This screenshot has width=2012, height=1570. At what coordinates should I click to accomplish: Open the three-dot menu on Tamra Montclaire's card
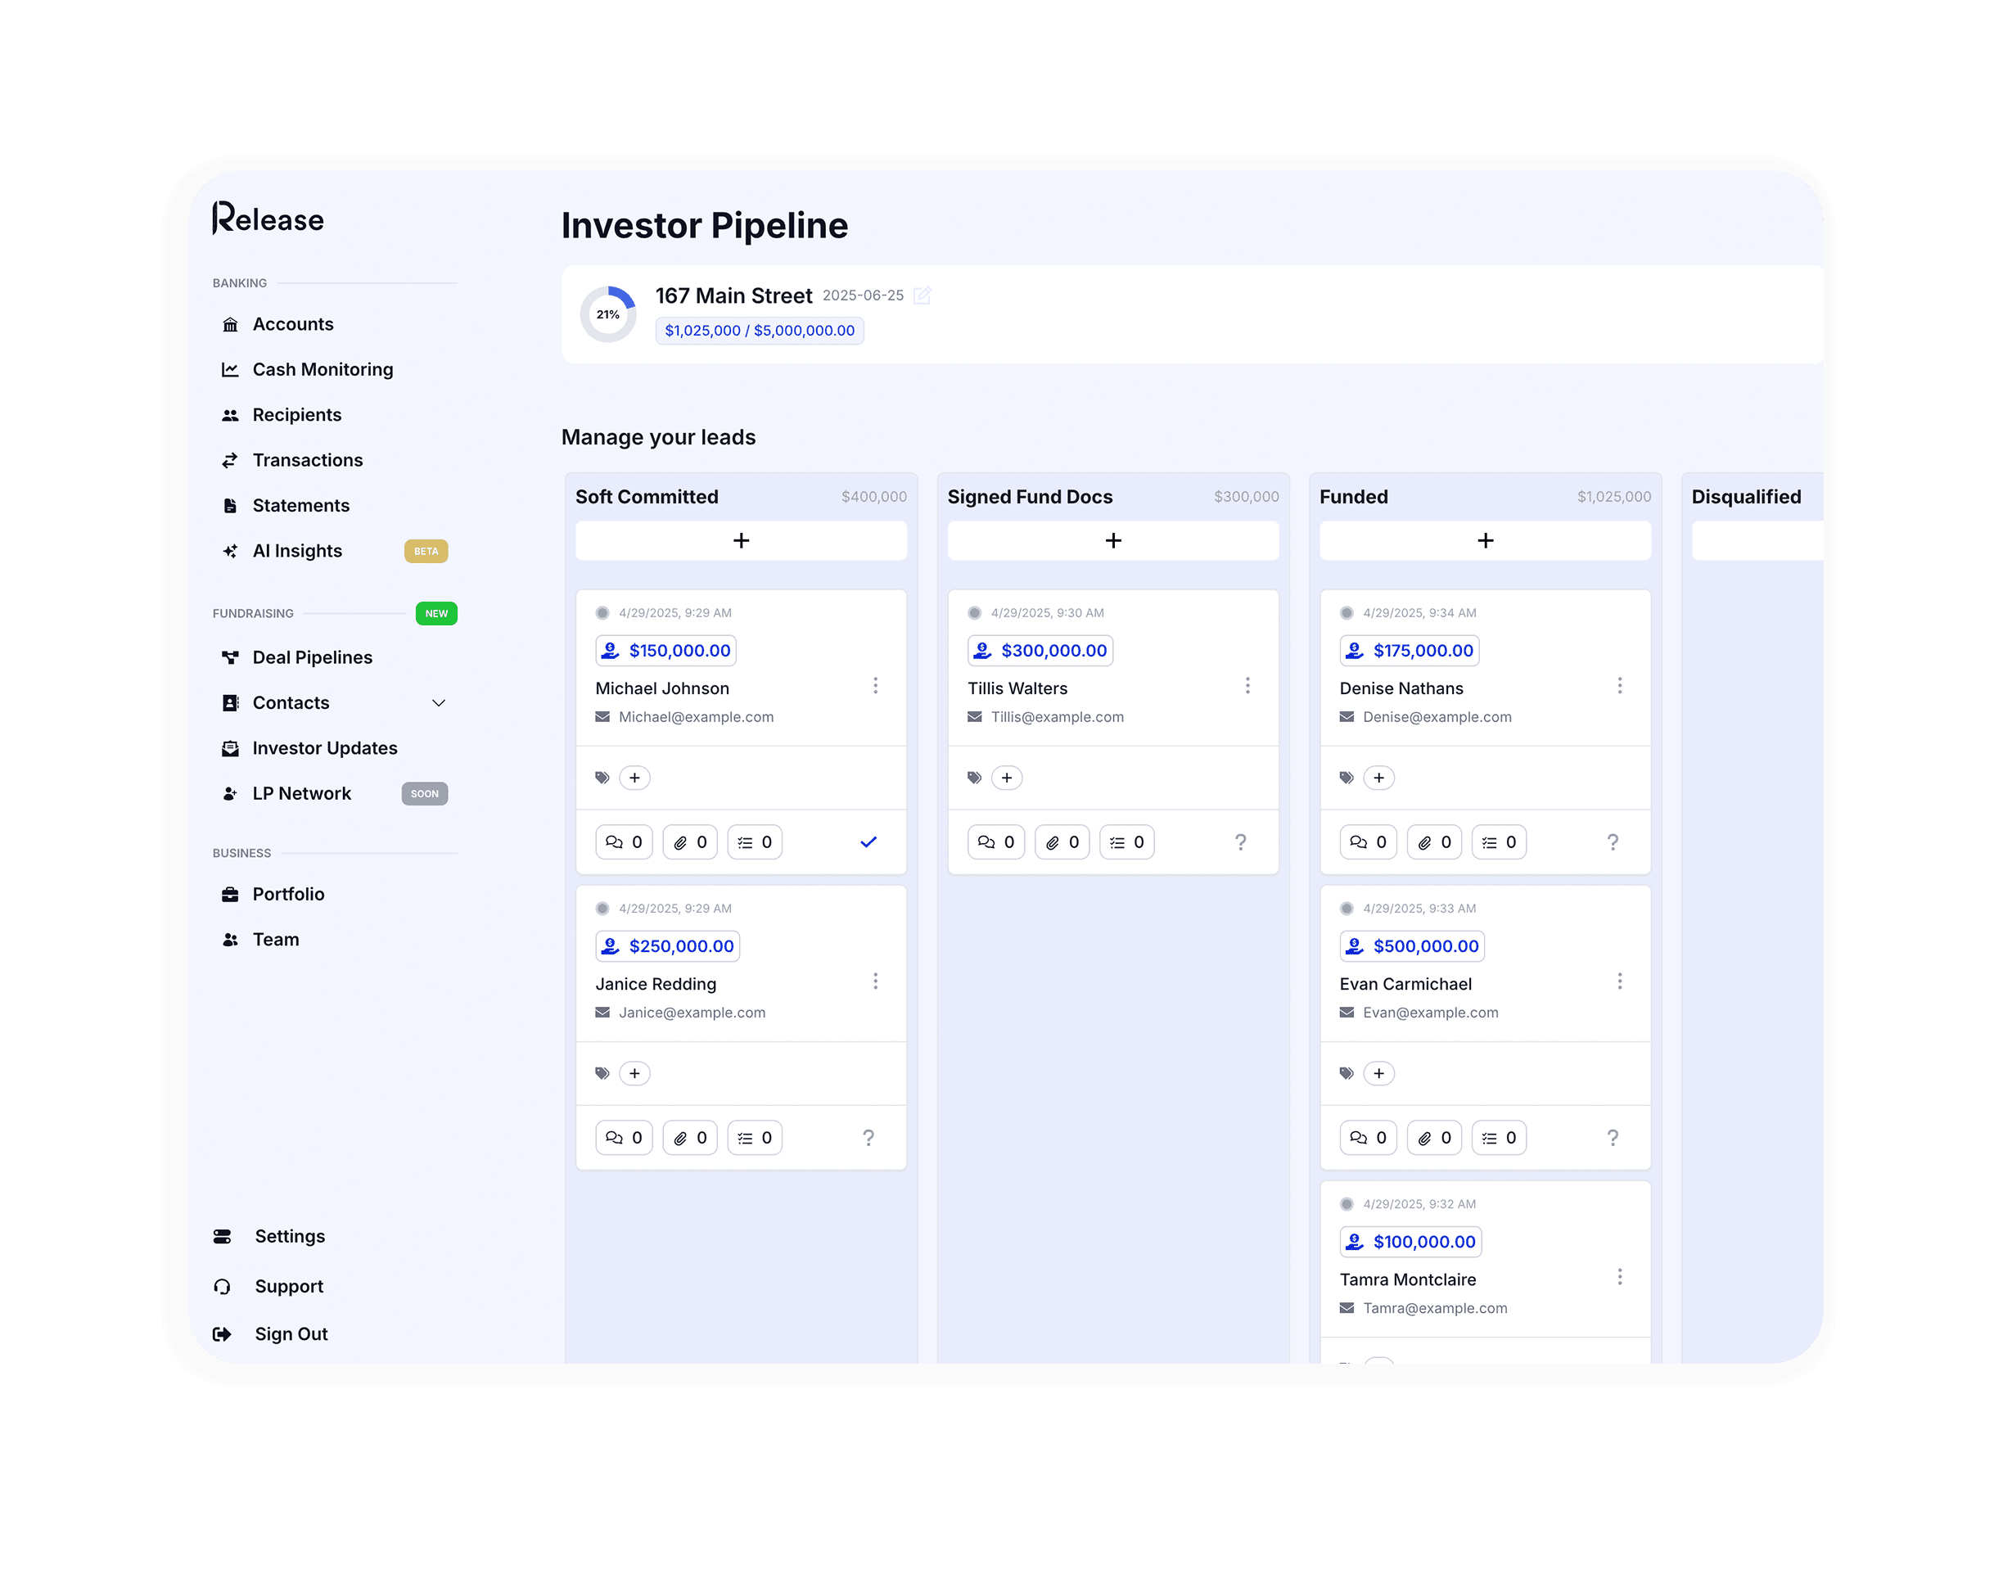click(1620, 1277)
